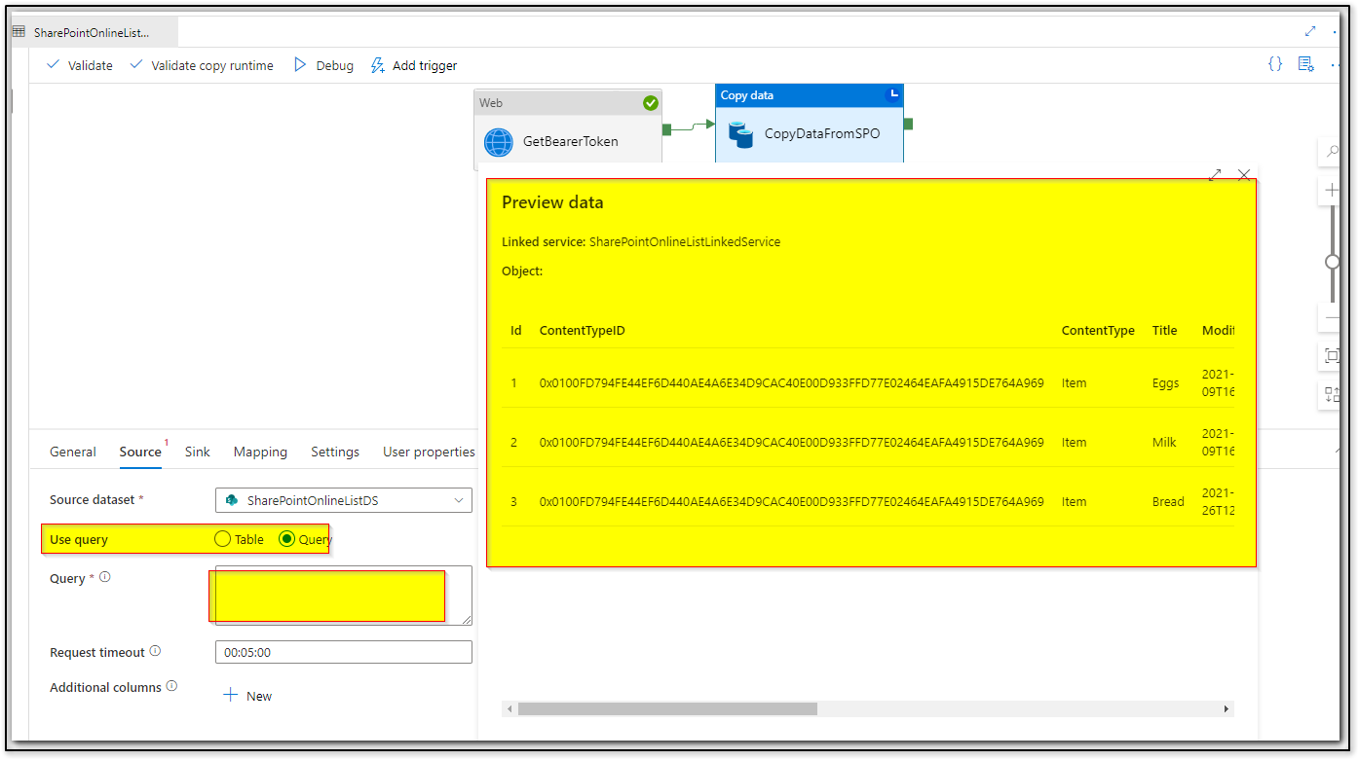
Task: Click the Request timeout field
Action: click(344, 652)
